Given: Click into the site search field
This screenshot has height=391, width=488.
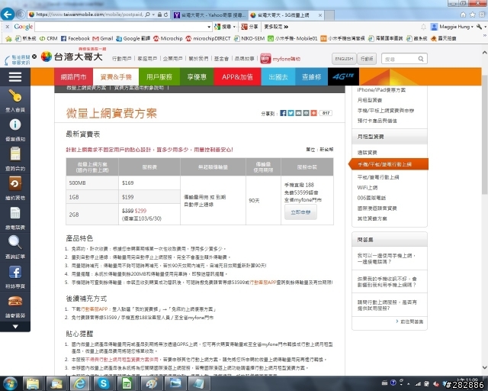Looking at the screenshot, I should click(400, 59).
